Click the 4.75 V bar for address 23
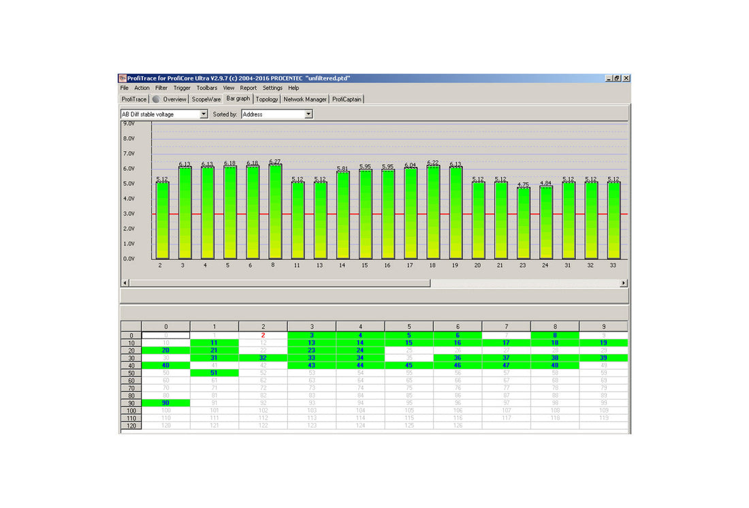The height and width of the screenshot is (508, 749). tap(522, 223)
